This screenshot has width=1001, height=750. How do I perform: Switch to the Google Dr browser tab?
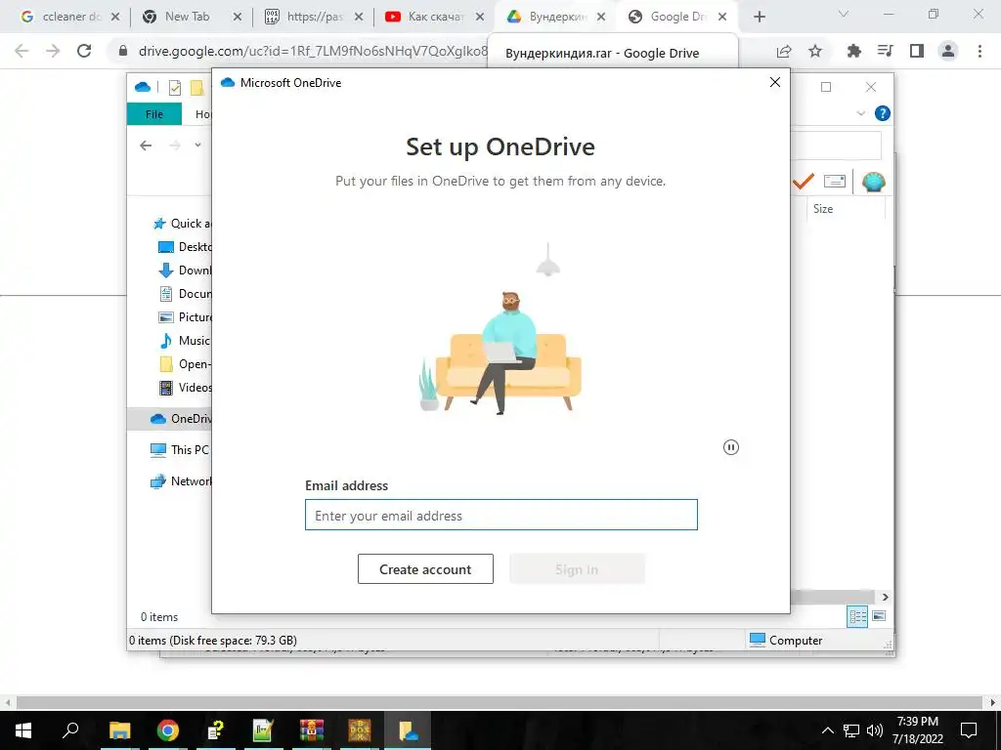(678, 17)
